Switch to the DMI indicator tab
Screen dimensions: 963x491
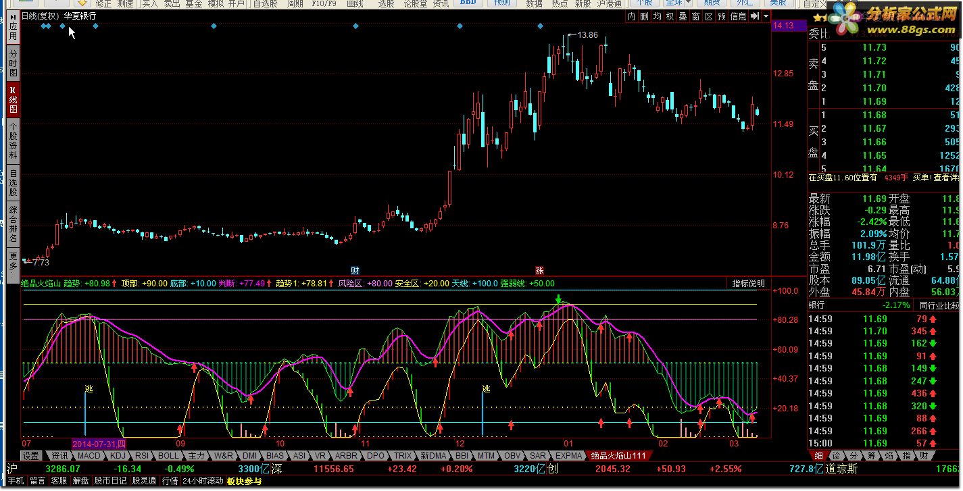[250, 456]
